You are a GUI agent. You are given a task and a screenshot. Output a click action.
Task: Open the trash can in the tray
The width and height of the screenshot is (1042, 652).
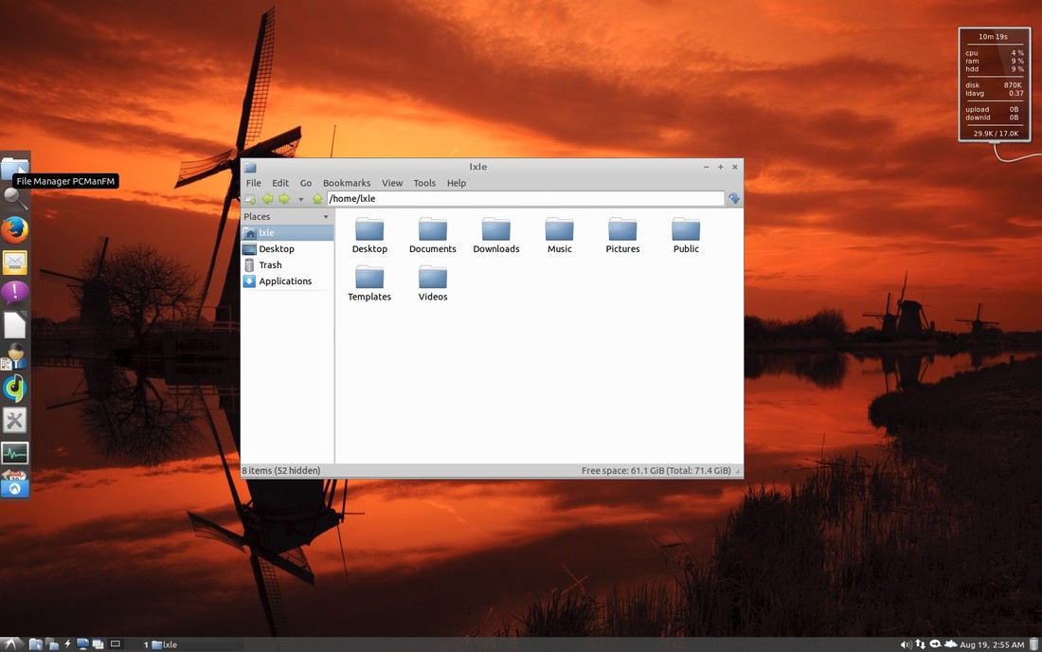coord(1034,644)
